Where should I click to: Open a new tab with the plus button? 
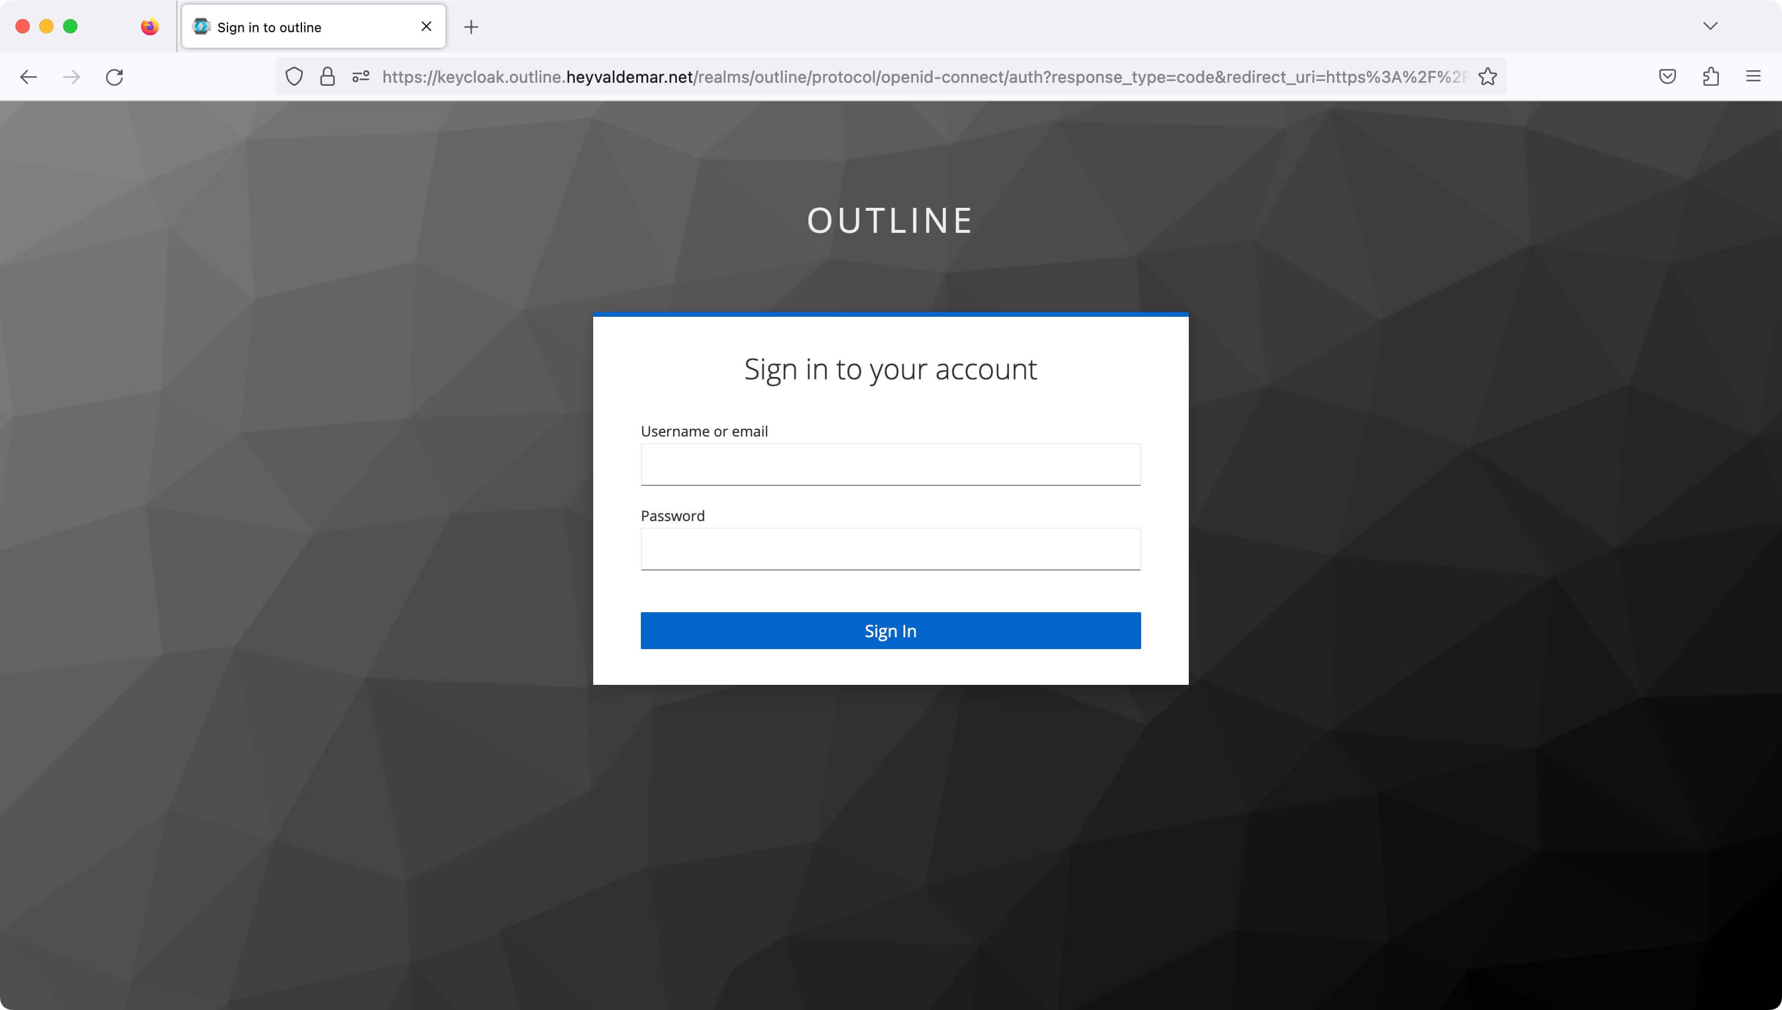pos(469,26)
